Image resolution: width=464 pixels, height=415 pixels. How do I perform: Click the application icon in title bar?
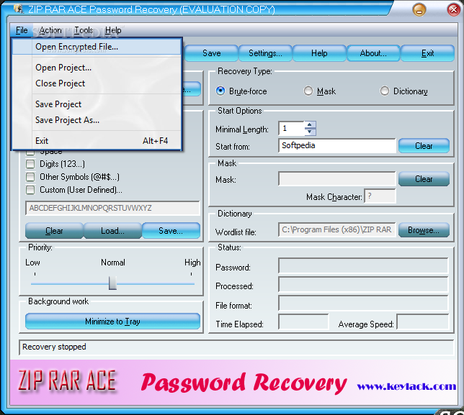[x=18, y=9]
